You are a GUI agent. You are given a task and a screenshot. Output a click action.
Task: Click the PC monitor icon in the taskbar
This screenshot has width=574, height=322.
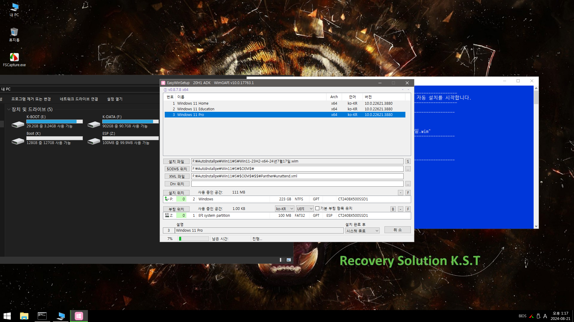click(61, 316)
